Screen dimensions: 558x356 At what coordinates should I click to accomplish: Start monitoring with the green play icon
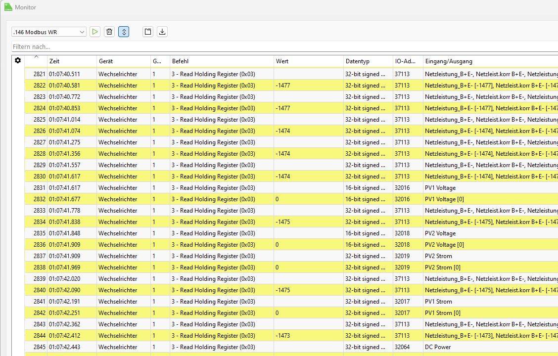95,32
